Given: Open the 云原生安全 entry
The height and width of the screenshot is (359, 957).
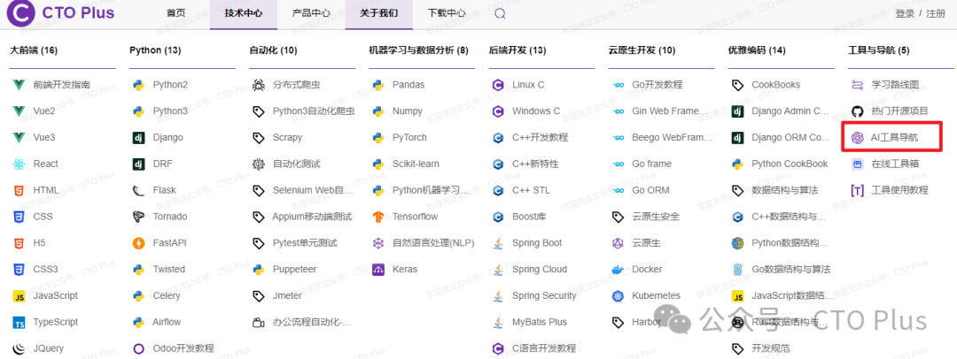Looking at the screenshot, I should point(656,217).
